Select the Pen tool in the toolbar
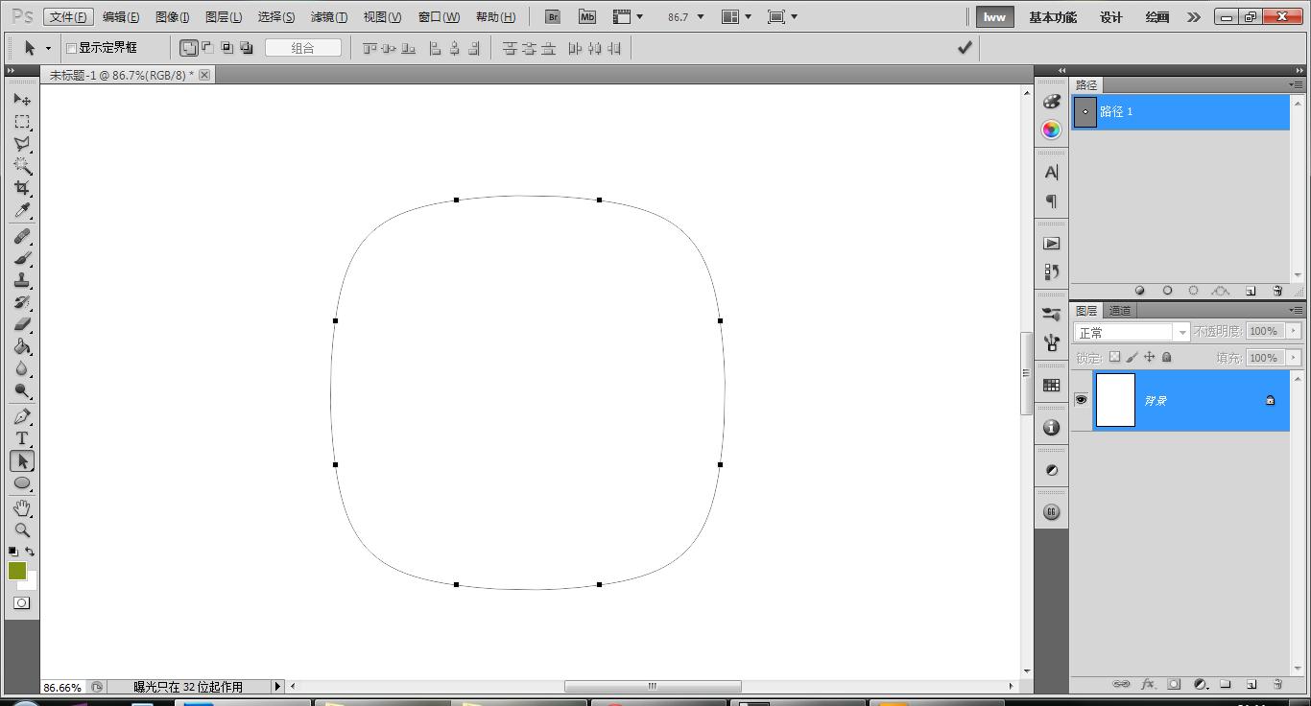This screenshot has height=706, width=1311. [22, 415]
